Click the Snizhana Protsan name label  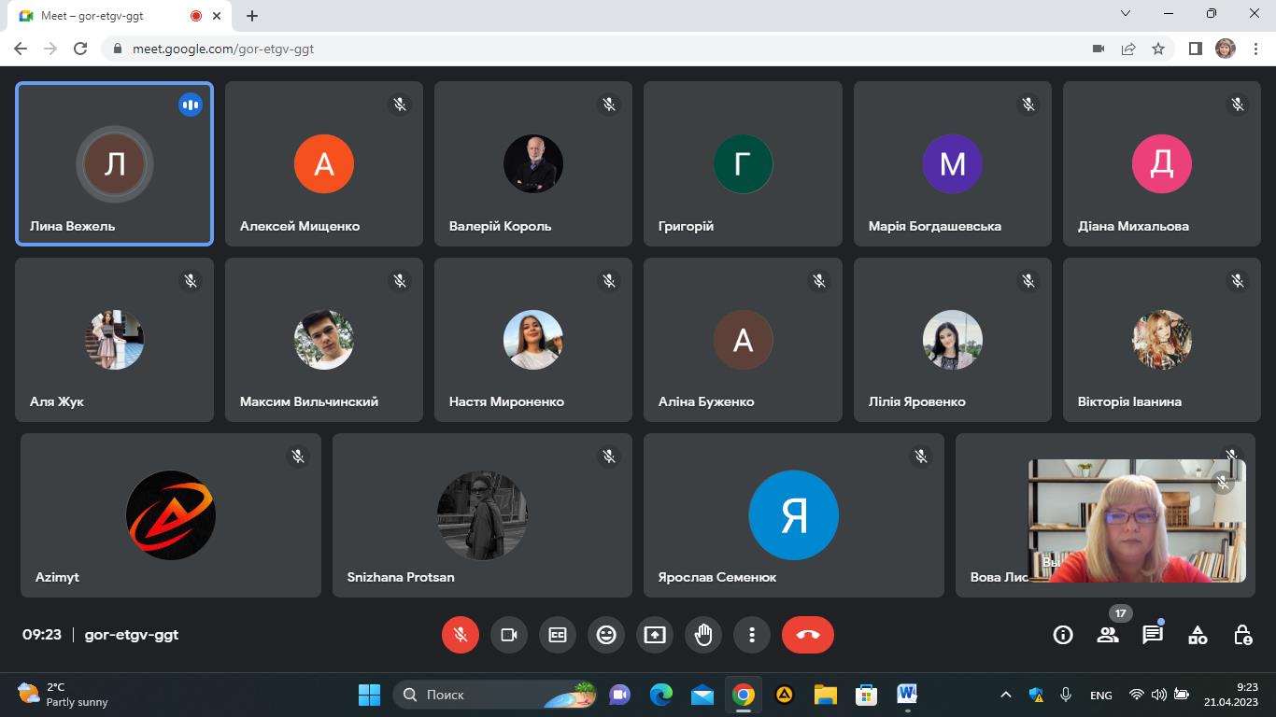tap(401, 577)
